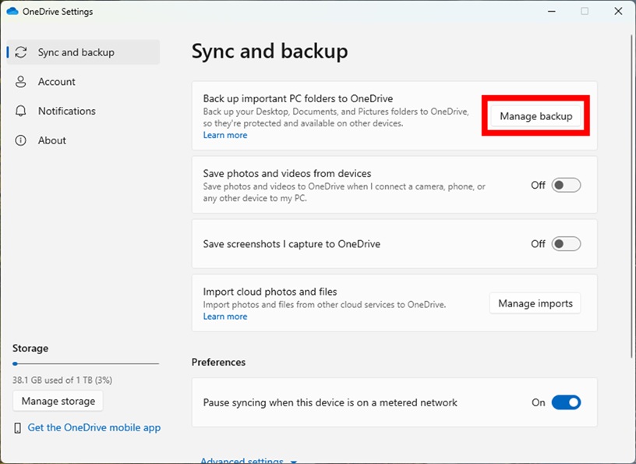636x464 pixels.
Task: Click the Account person icon
Action: (21, 82)
